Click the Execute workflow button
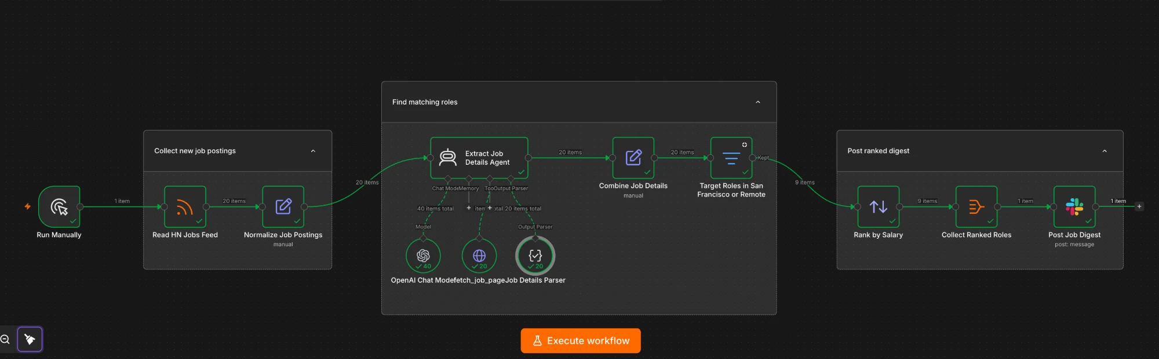This screenshot has width=1159, height=359. click(581, 341)
